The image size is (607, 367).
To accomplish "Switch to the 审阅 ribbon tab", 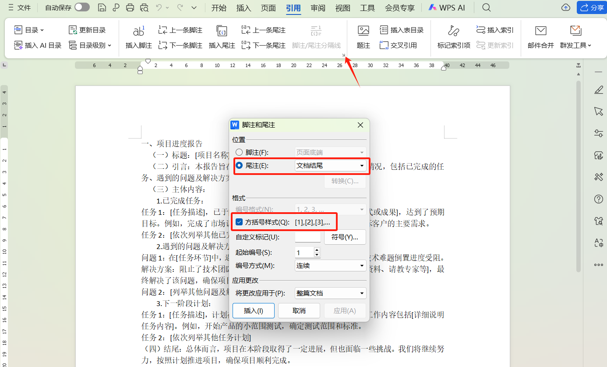I will pos(318,7).
